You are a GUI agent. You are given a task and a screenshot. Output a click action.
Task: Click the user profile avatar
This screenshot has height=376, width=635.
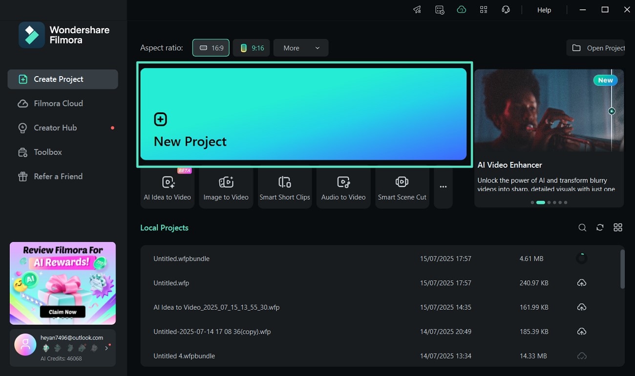(x=25, y=345)
